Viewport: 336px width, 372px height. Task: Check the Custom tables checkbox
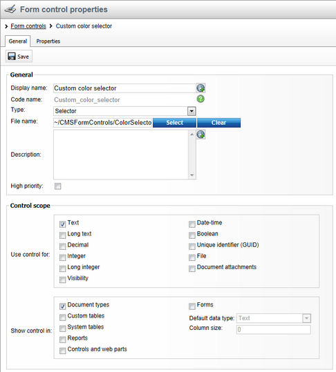[x=62, y=317]
